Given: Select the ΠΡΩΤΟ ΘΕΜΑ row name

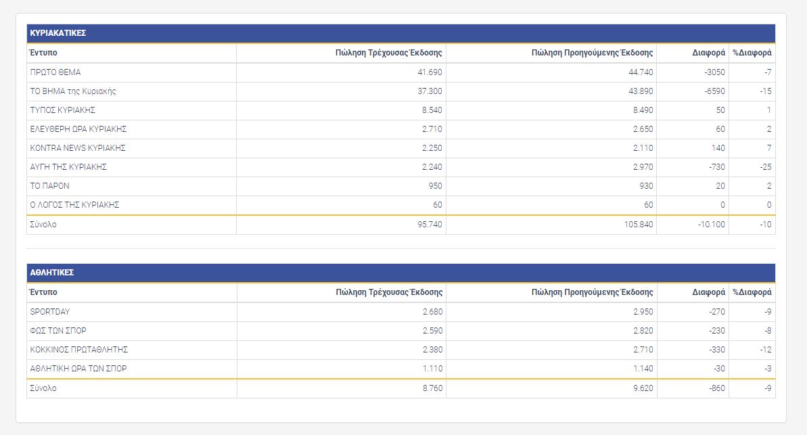Looking at the screenshot, I should 55,72.
